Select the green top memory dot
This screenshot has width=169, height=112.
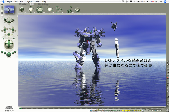[x=2, y=4]
